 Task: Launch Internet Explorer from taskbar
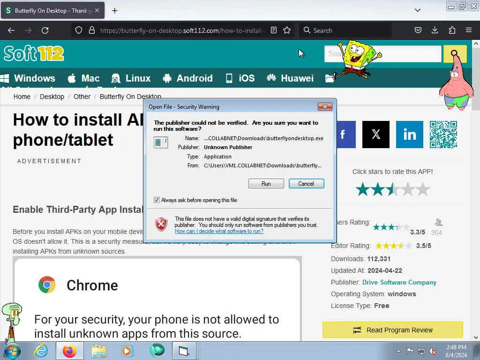tap(41, 351)
